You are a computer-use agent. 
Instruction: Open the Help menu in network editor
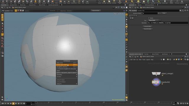[x=152, y=59]
